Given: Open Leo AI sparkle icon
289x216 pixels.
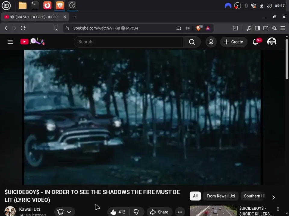Looking at the screenshot, I should (274, 28).
